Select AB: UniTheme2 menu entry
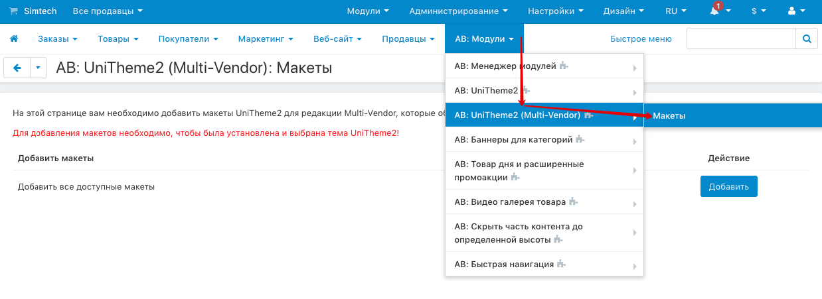This screenshot has width=822, height=299. (x=544, y=90)
